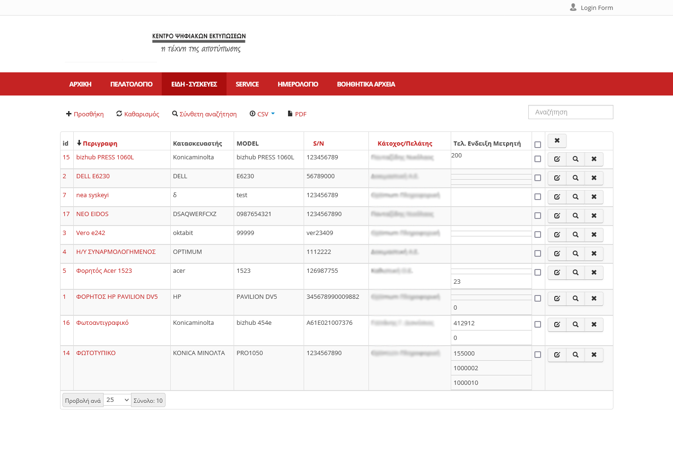Click the edit icon for bizhub PRESS 1060L row
This screenshot has width=673, height=452.
point(557,159)
